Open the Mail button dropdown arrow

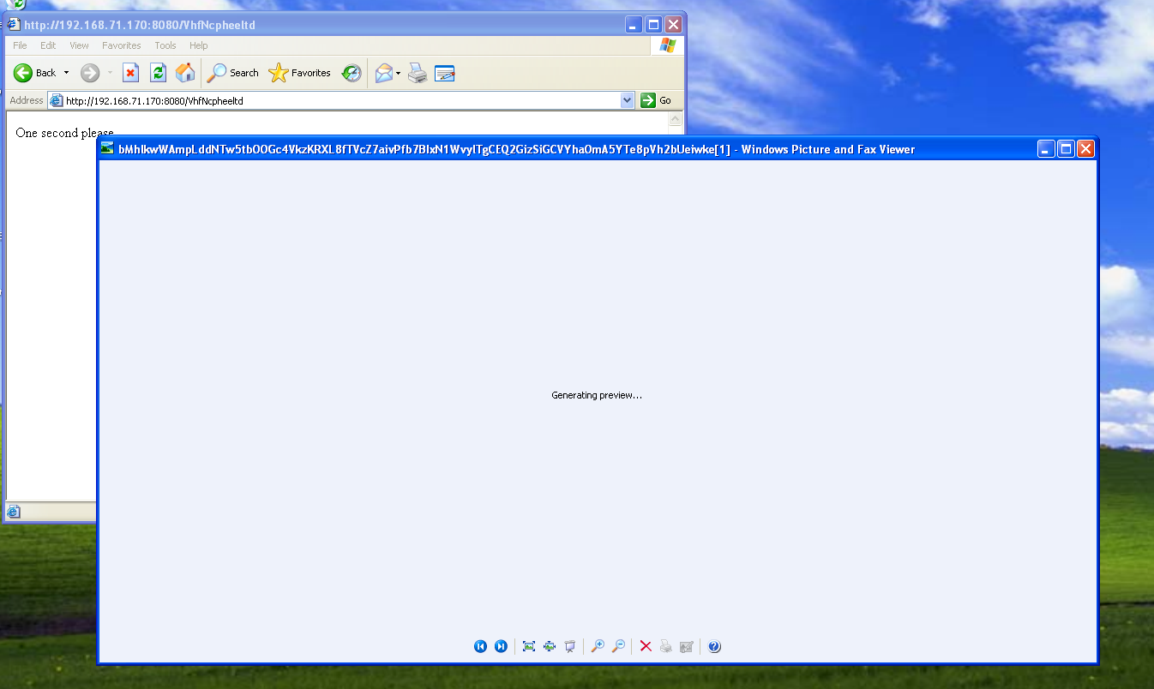point(399,73)
